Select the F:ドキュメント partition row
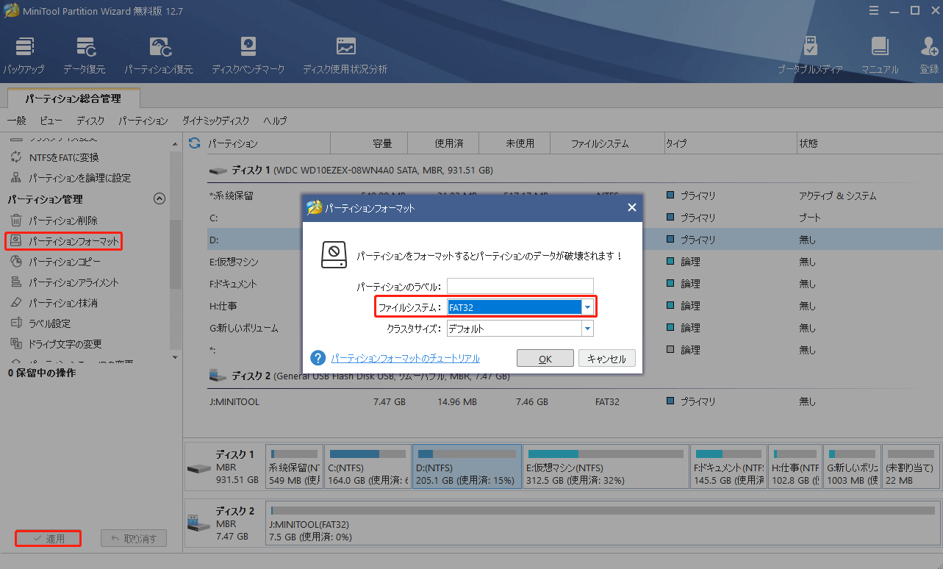The image size is (943, 569). tap(573, 284)
